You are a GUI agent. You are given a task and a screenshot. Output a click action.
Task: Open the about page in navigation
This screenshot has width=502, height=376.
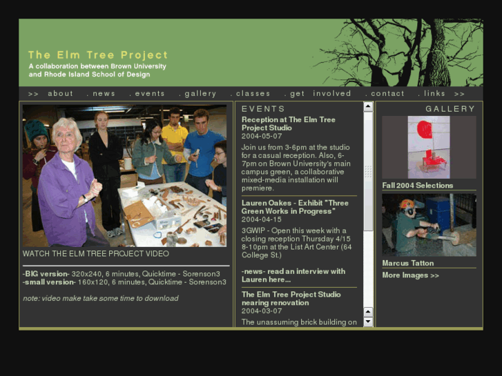(x=61, y=93)
